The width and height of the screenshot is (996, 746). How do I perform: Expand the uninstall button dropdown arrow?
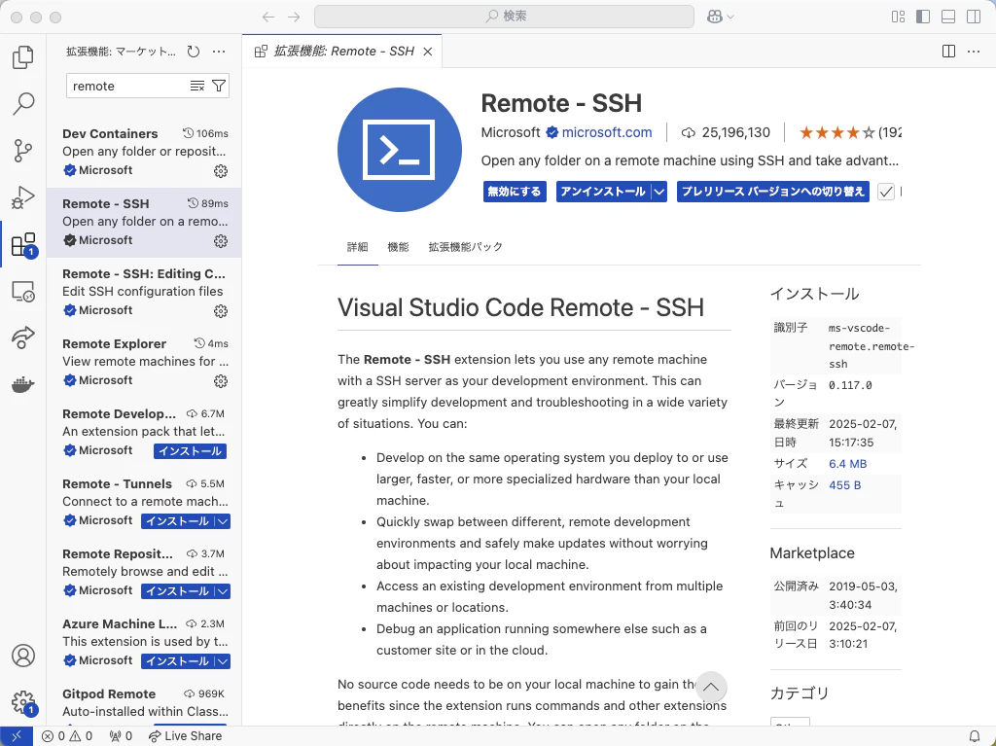click(659, 192)
